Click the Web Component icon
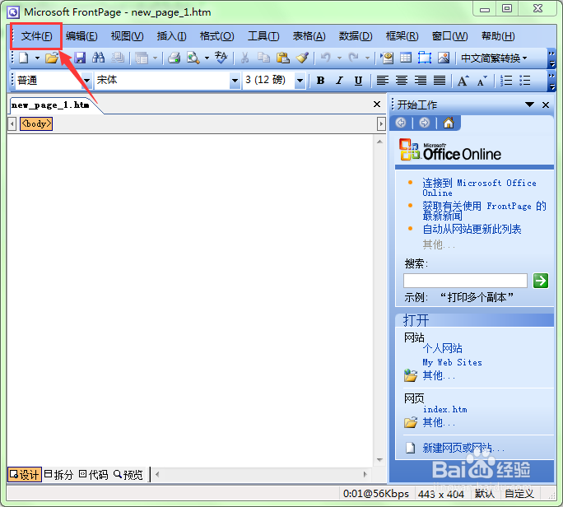The image size is (563, 507). click(387, 58)
